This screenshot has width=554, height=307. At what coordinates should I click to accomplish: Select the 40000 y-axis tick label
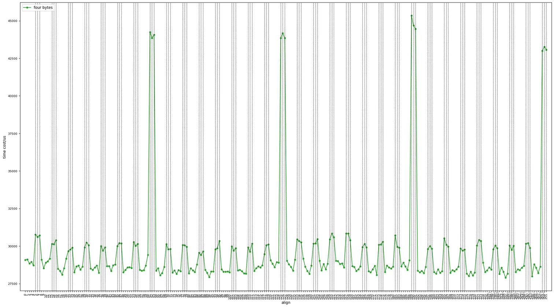coord(12,96)
